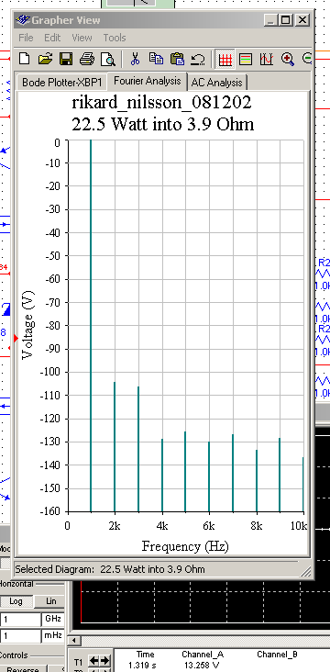Image resolution: width=330 pixels, height=672 pixels.
Task: Print the graph using the printer icon
Action: pos(87,59)
